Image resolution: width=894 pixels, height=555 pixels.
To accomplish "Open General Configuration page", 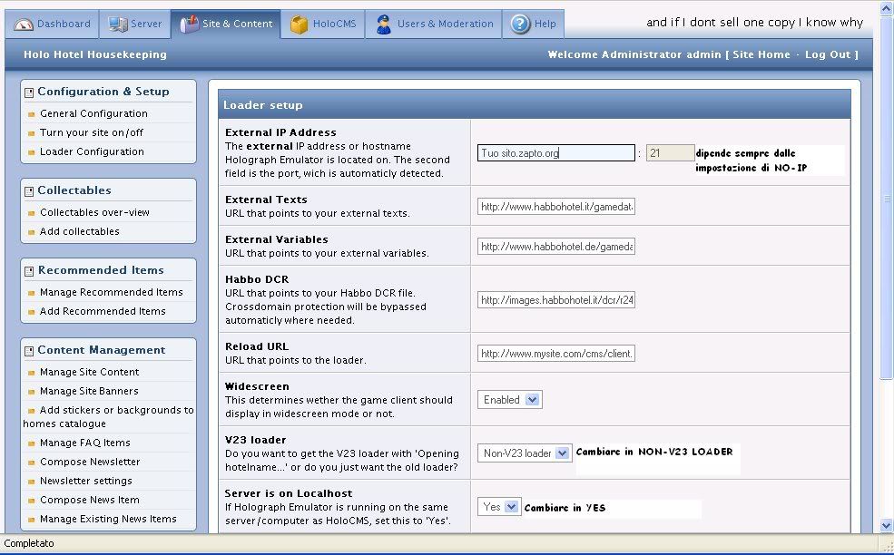I will [93, 114].
